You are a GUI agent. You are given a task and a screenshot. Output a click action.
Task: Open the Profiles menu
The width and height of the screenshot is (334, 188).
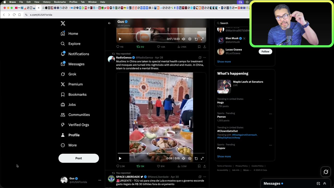[73, 2]
